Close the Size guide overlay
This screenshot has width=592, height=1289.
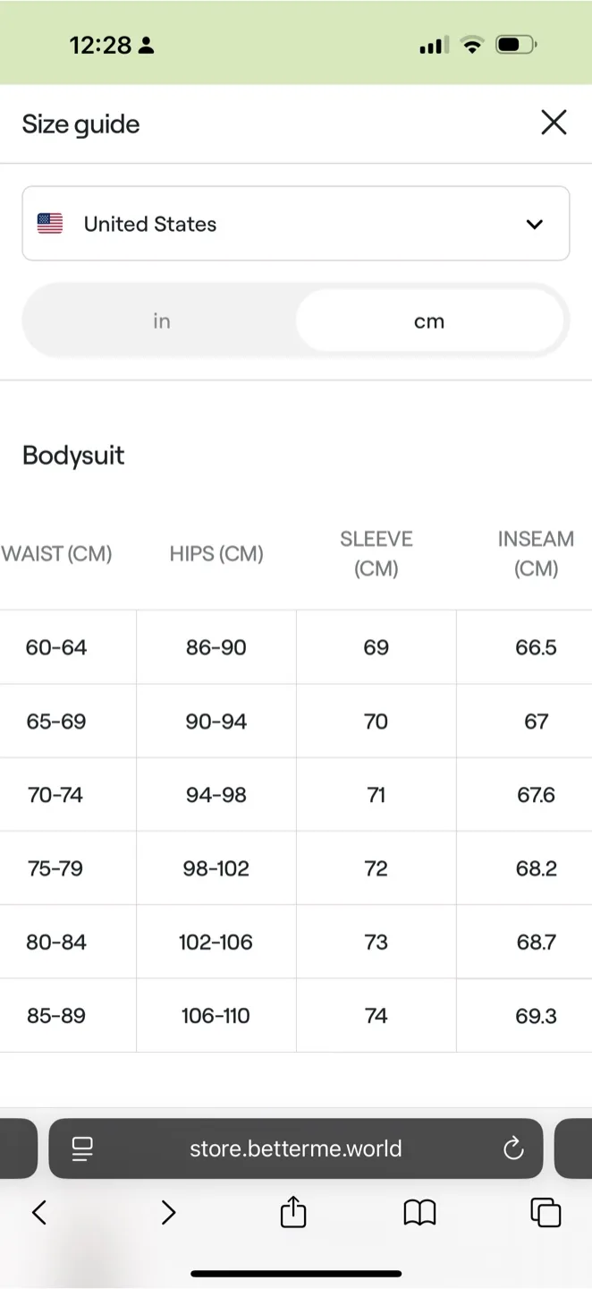click(x=554, y=123)
